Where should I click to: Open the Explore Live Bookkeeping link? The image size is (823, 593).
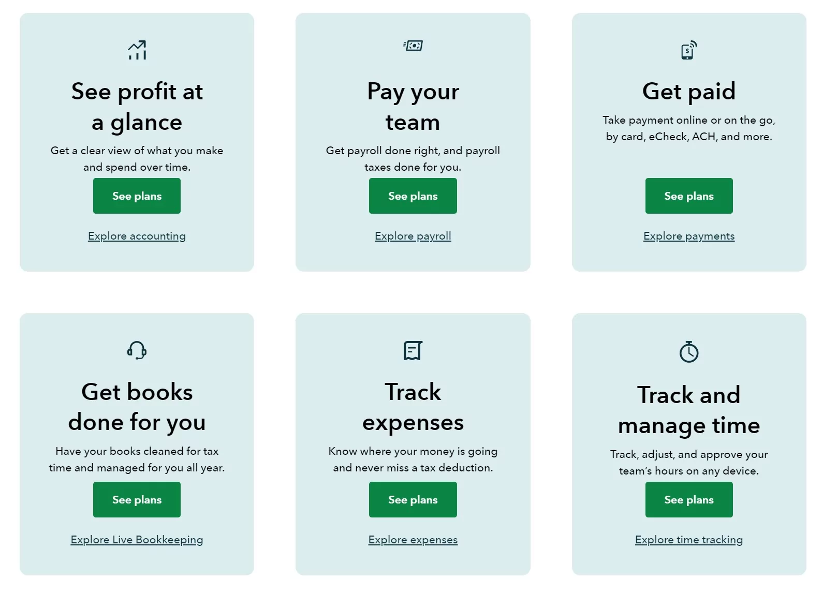pos(137,540)
